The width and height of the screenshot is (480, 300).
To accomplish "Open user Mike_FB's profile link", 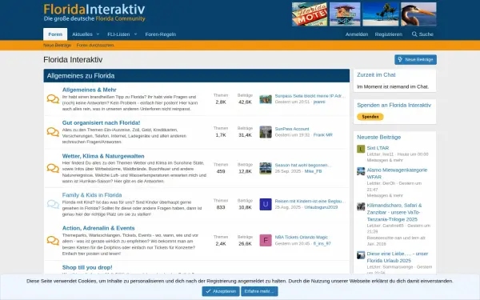I will point(313,171).
